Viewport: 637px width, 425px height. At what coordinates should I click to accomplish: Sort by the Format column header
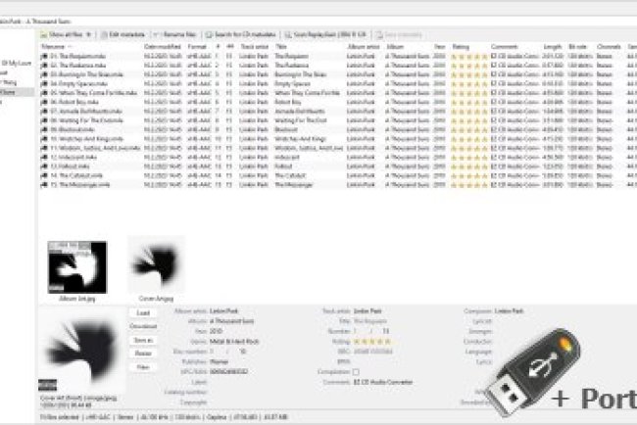[x=197, y=47]
